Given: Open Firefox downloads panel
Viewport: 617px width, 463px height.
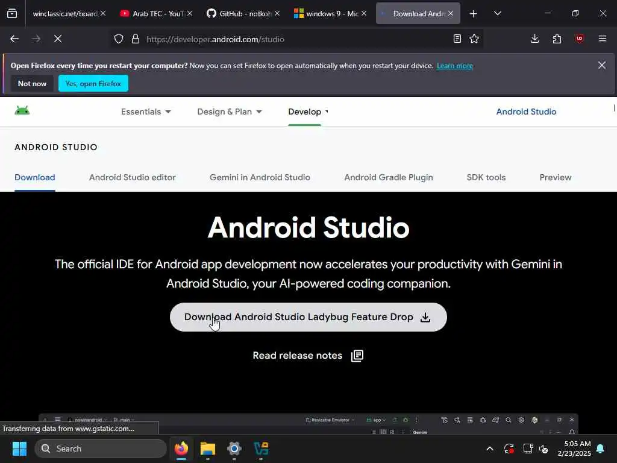Looking at the screenshot, I should 535,39.
